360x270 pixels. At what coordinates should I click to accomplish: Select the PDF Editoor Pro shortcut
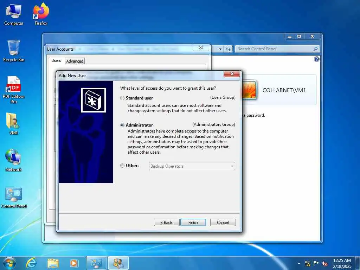[14, 90]
